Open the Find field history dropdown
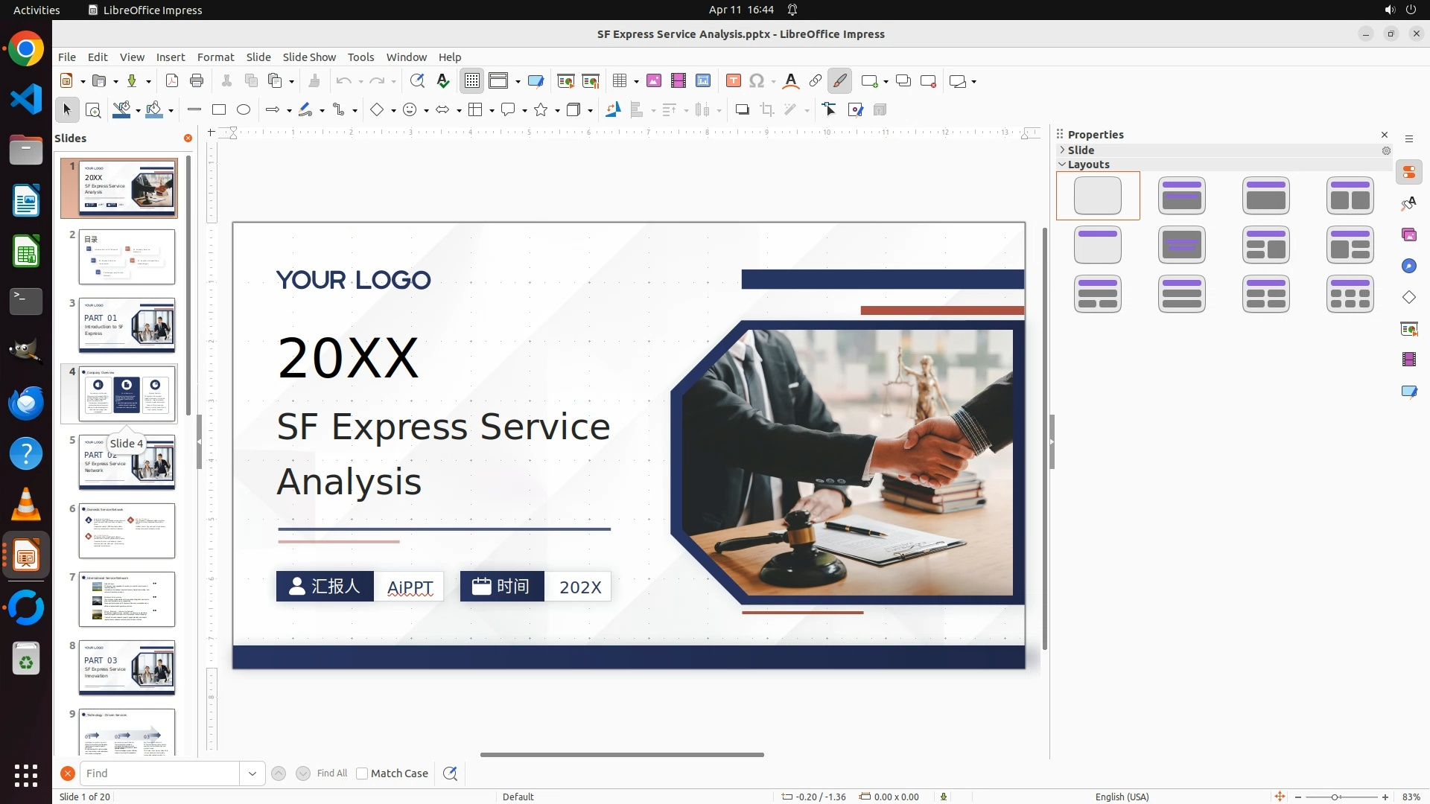The height and width of the screenshot is (804, 1430). (x=252, y=773)
